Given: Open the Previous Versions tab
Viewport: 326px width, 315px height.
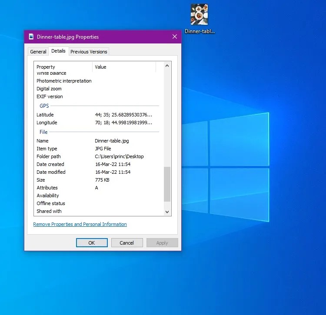Looking at the screenshot, I should [x=89, y=52].
